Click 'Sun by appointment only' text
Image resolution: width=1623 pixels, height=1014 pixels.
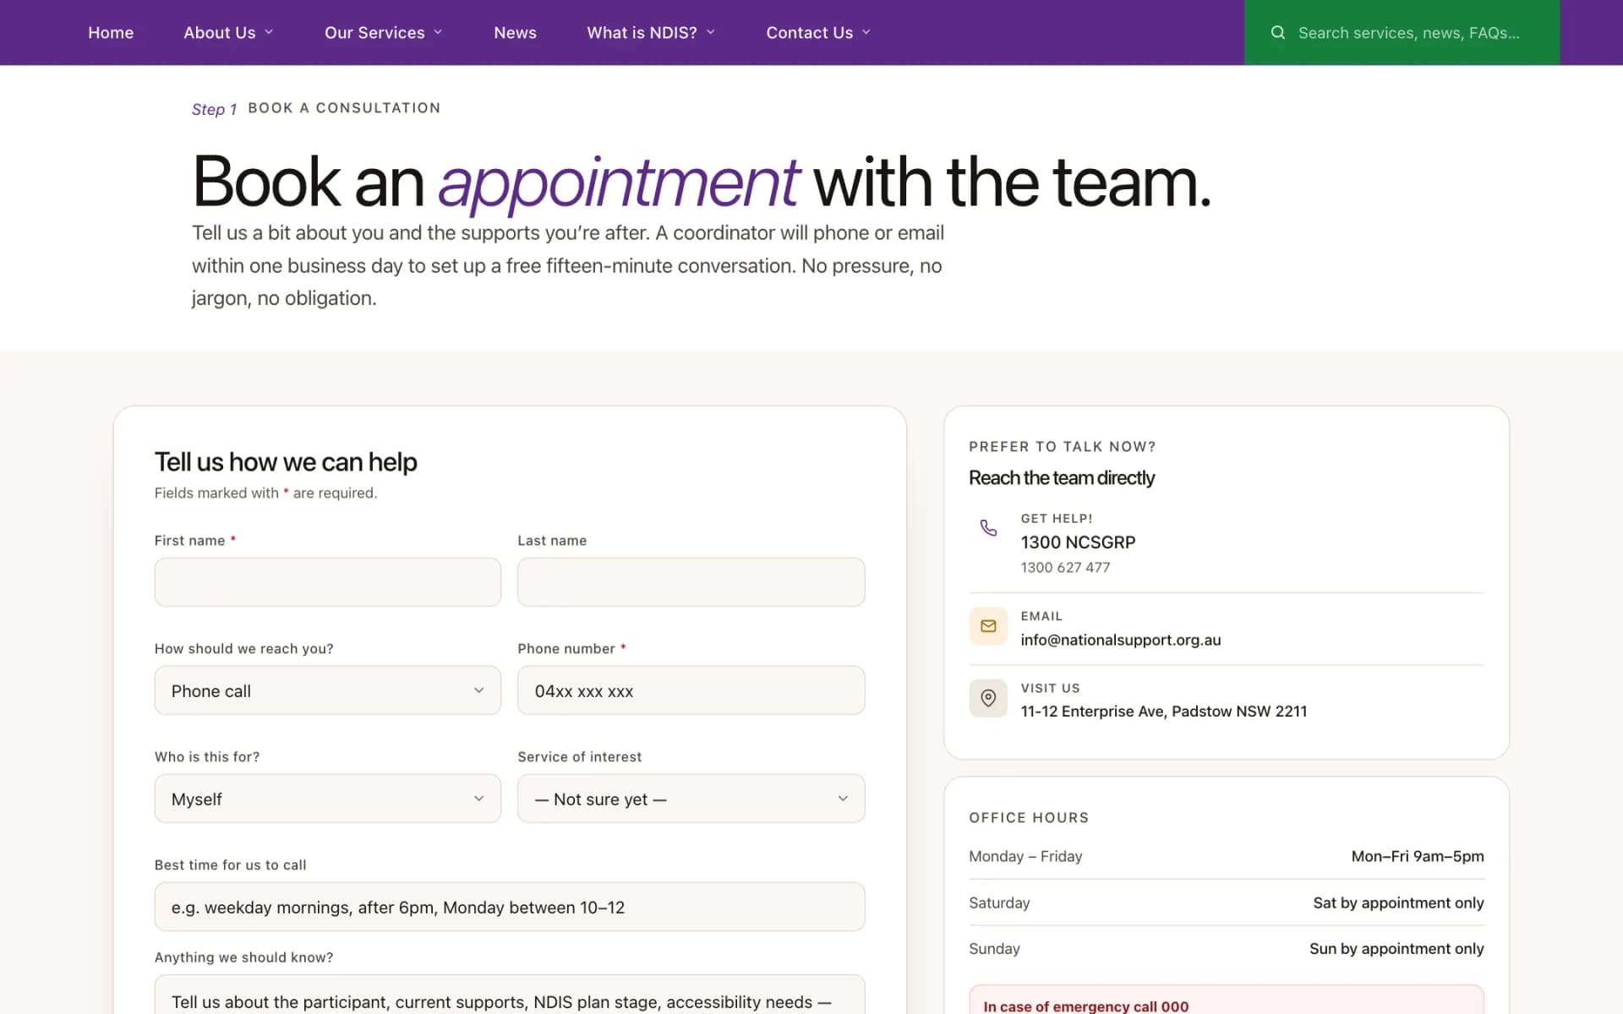1396,948
